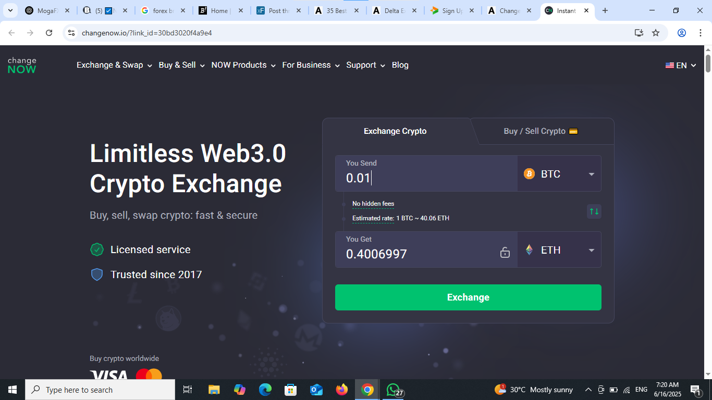The image size is (712, 400).
Task: Click the ENG input language indicator
Action: click(641, 390)
